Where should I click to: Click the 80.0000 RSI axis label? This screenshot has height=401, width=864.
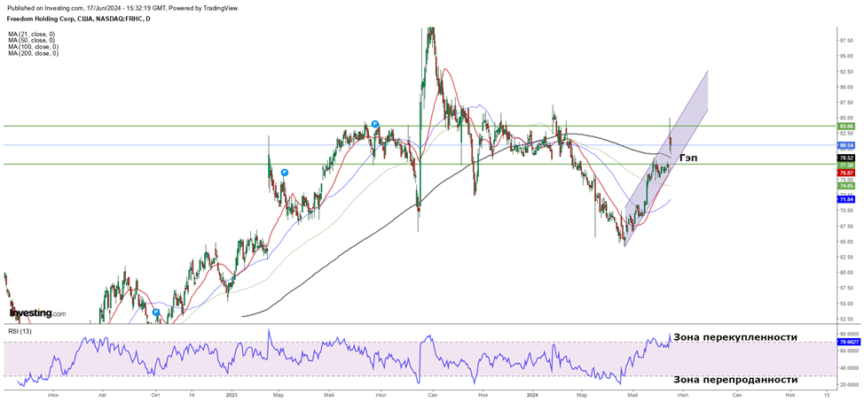(849, 334)
